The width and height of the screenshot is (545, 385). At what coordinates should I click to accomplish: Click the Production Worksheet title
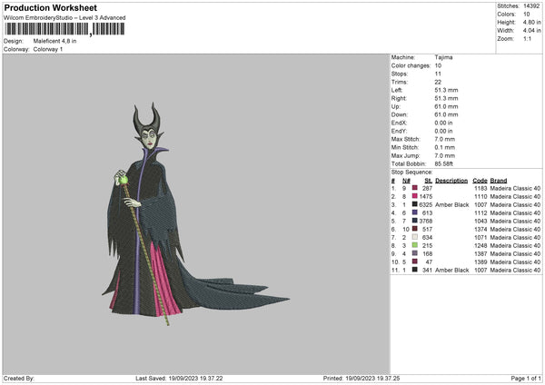pyautogui.click(x=50, y=7)
